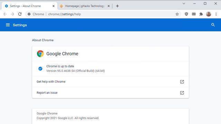Select Version 95.0.4638.54 text
Screen dimensions: 221x124
tap(76, 71)
